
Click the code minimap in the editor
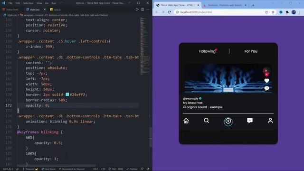tap(145, 47)
